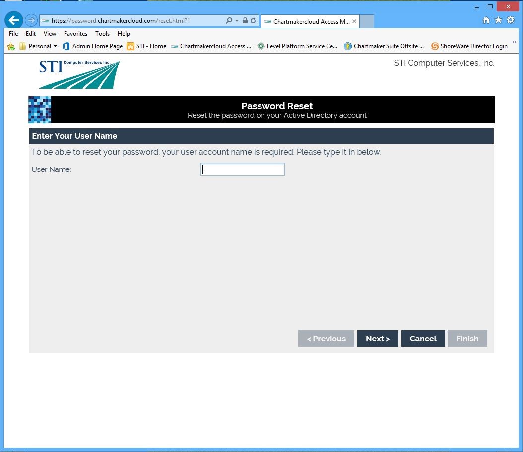Image resolution: width=523 pixels, height=452 pixels.
Task: Open the ShoreWare Director Login bookmark
Action: [x=469, y=46]
